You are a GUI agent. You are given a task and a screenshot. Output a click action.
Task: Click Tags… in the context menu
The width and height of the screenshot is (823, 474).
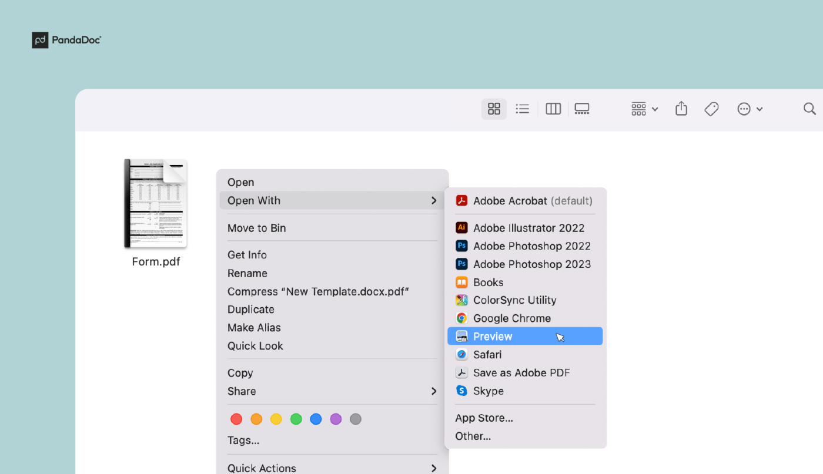click(243, 441)
